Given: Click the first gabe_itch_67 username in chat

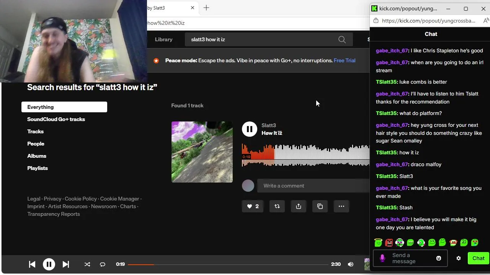Looking at the screenshot, I should tap(392, 50).
